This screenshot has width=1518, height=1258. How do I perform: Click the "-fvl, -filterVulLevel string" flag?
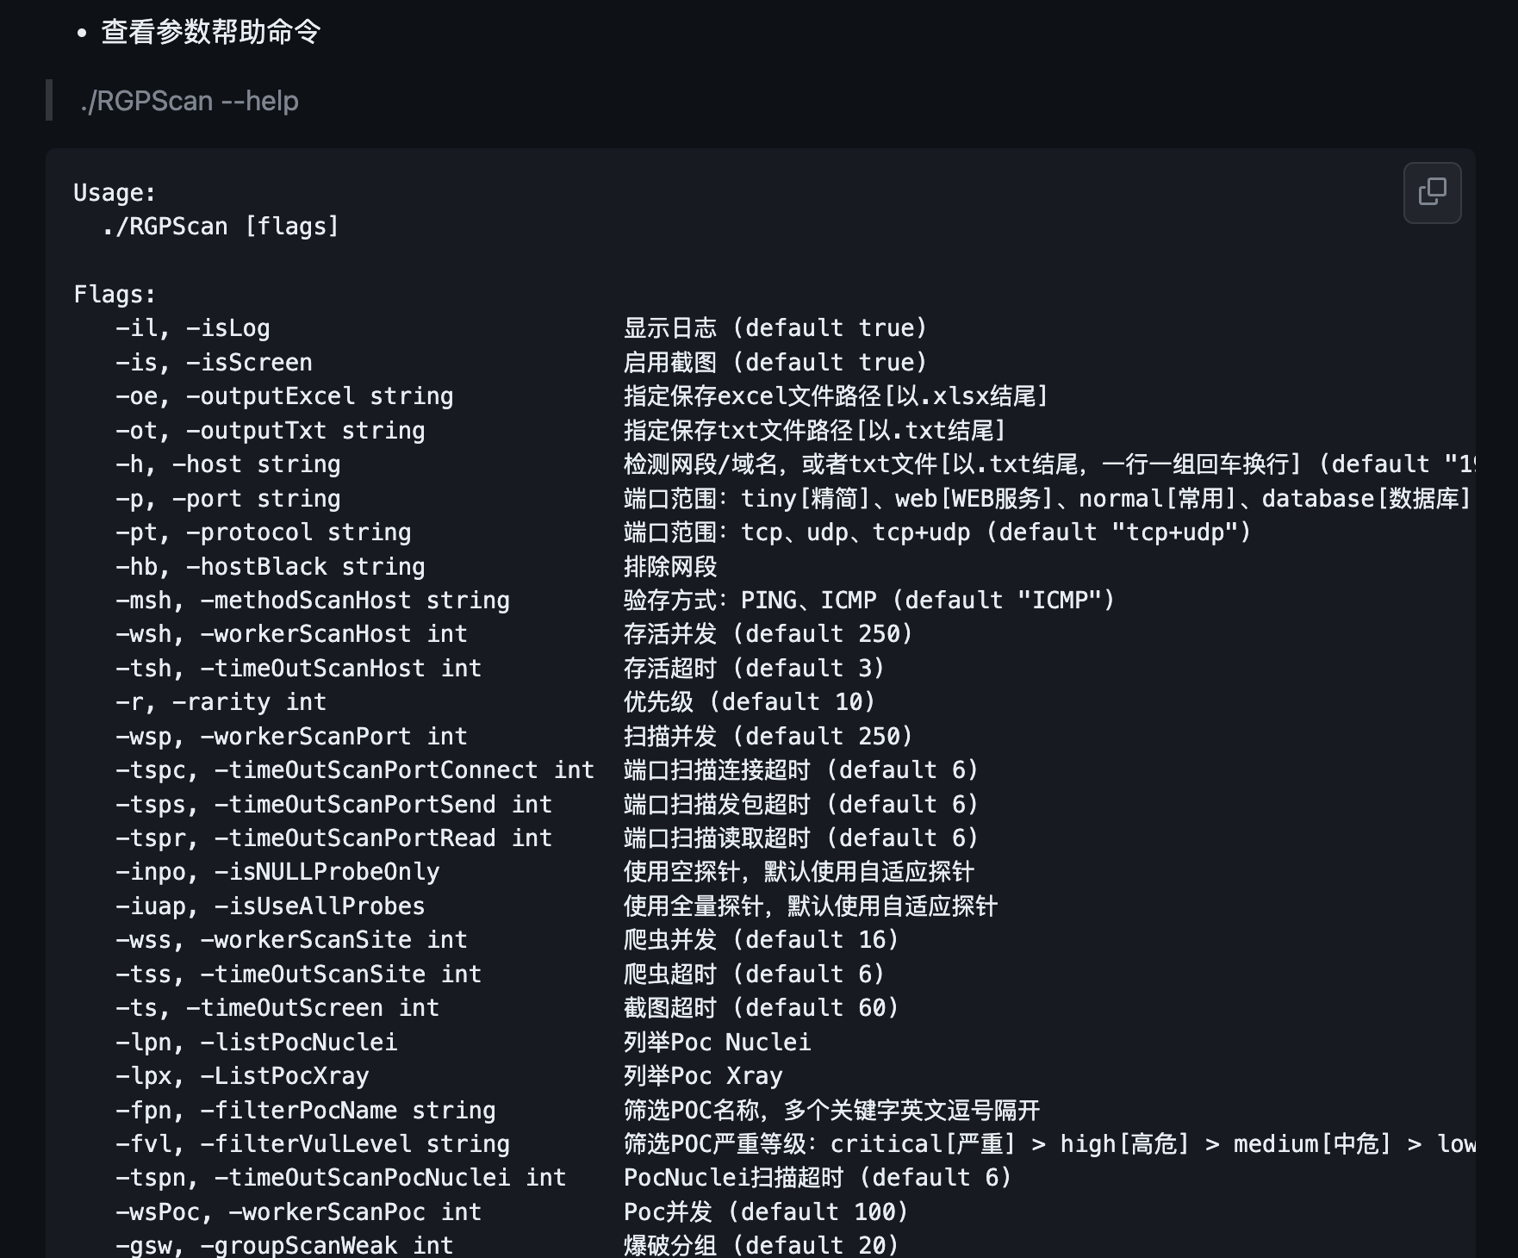point(313,1144)
